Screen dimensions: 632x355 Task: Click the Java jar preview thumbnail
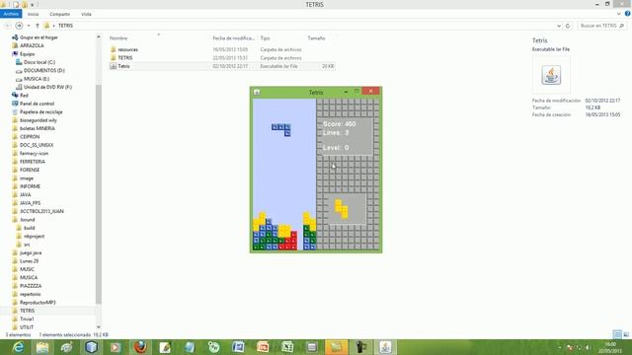pyautogui.click(x=551, y=75)
